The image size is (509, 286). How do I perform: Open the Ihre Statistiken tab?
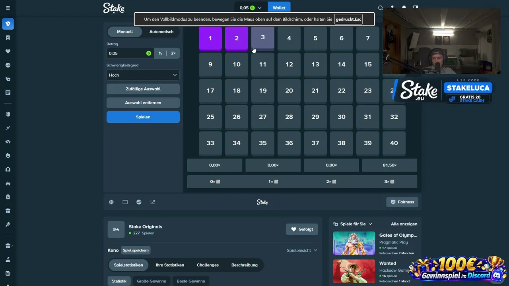[170, 265]
